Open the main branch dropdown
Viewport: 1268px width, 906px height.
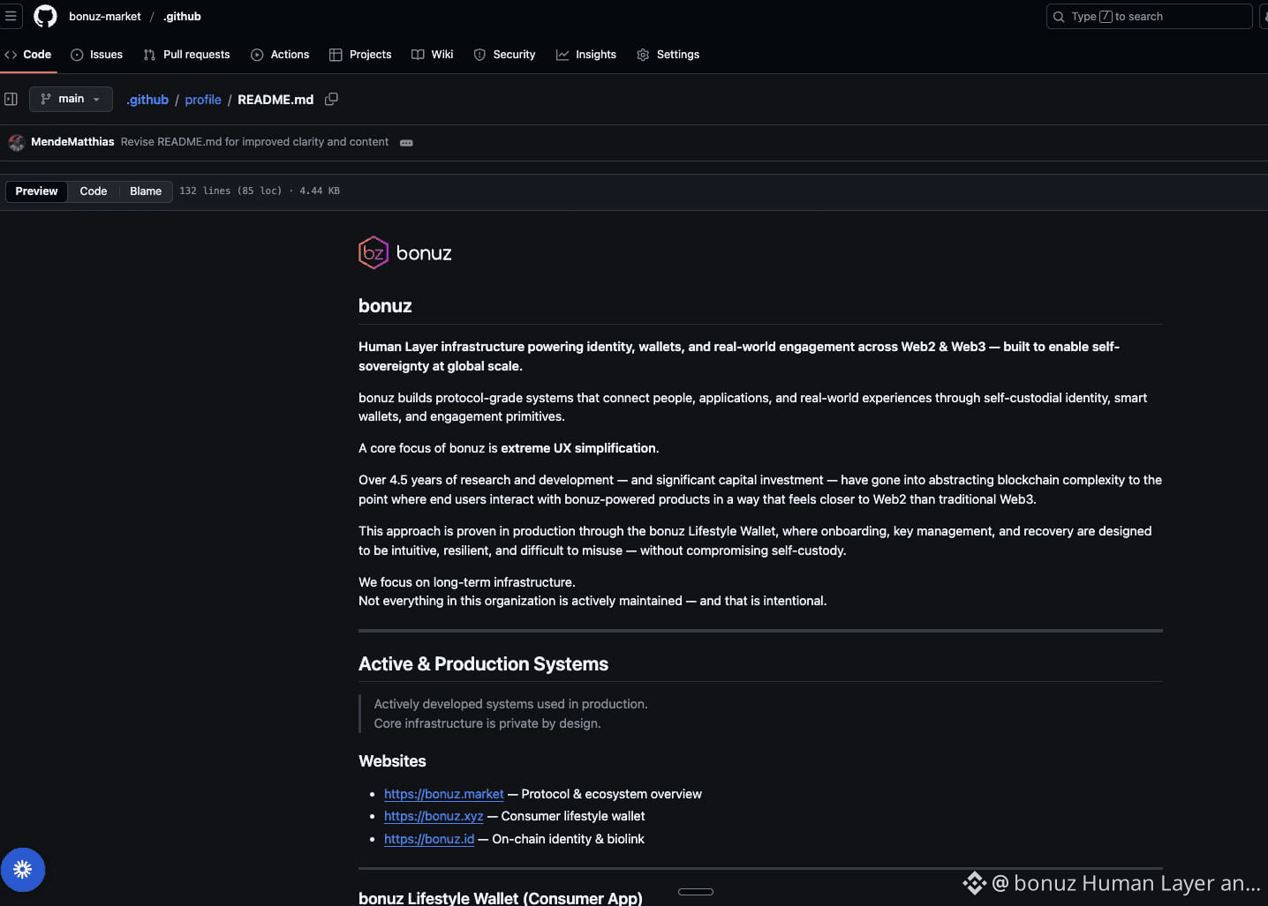pos(71,99)
